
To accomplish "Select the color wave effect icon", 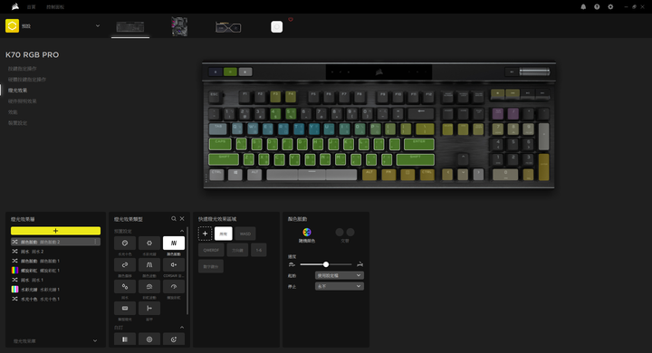I will point(149,264).
